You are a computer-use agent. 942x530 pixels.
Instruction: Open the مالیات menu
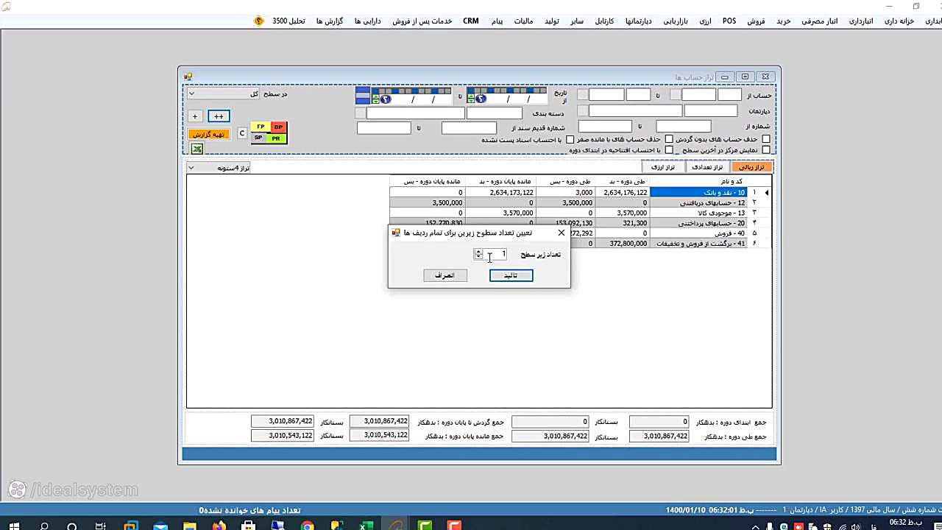523,21
